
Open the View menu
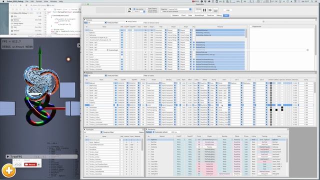(46, 1)
